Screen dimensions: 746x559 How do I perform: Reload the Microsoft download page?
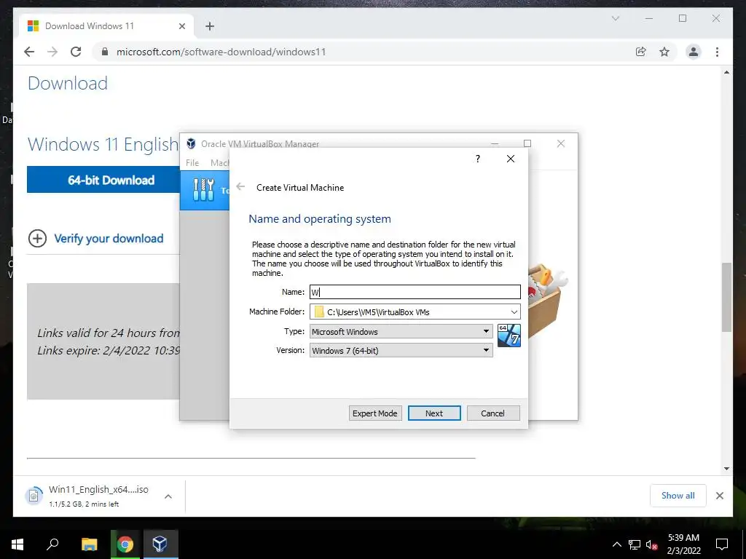(76, 52)
